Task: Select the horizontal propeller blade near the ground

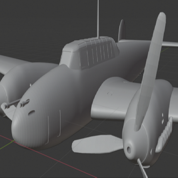Action: [98, 144]
